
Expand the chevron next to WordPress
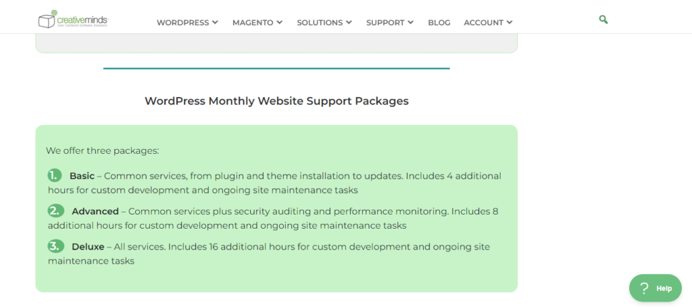[x=216, y=22]
